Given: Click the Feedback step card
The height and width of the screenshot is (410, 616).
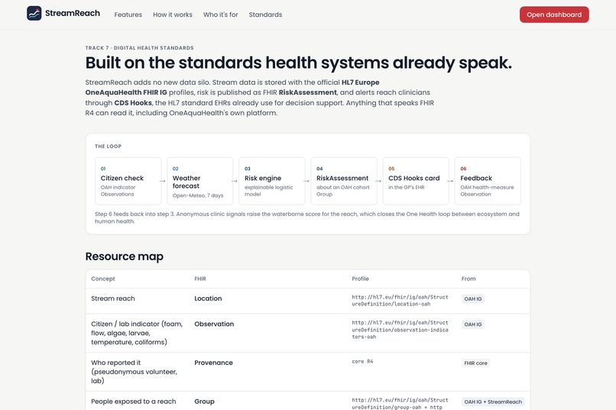Looking at the screenshot, I should pos(488,181).
